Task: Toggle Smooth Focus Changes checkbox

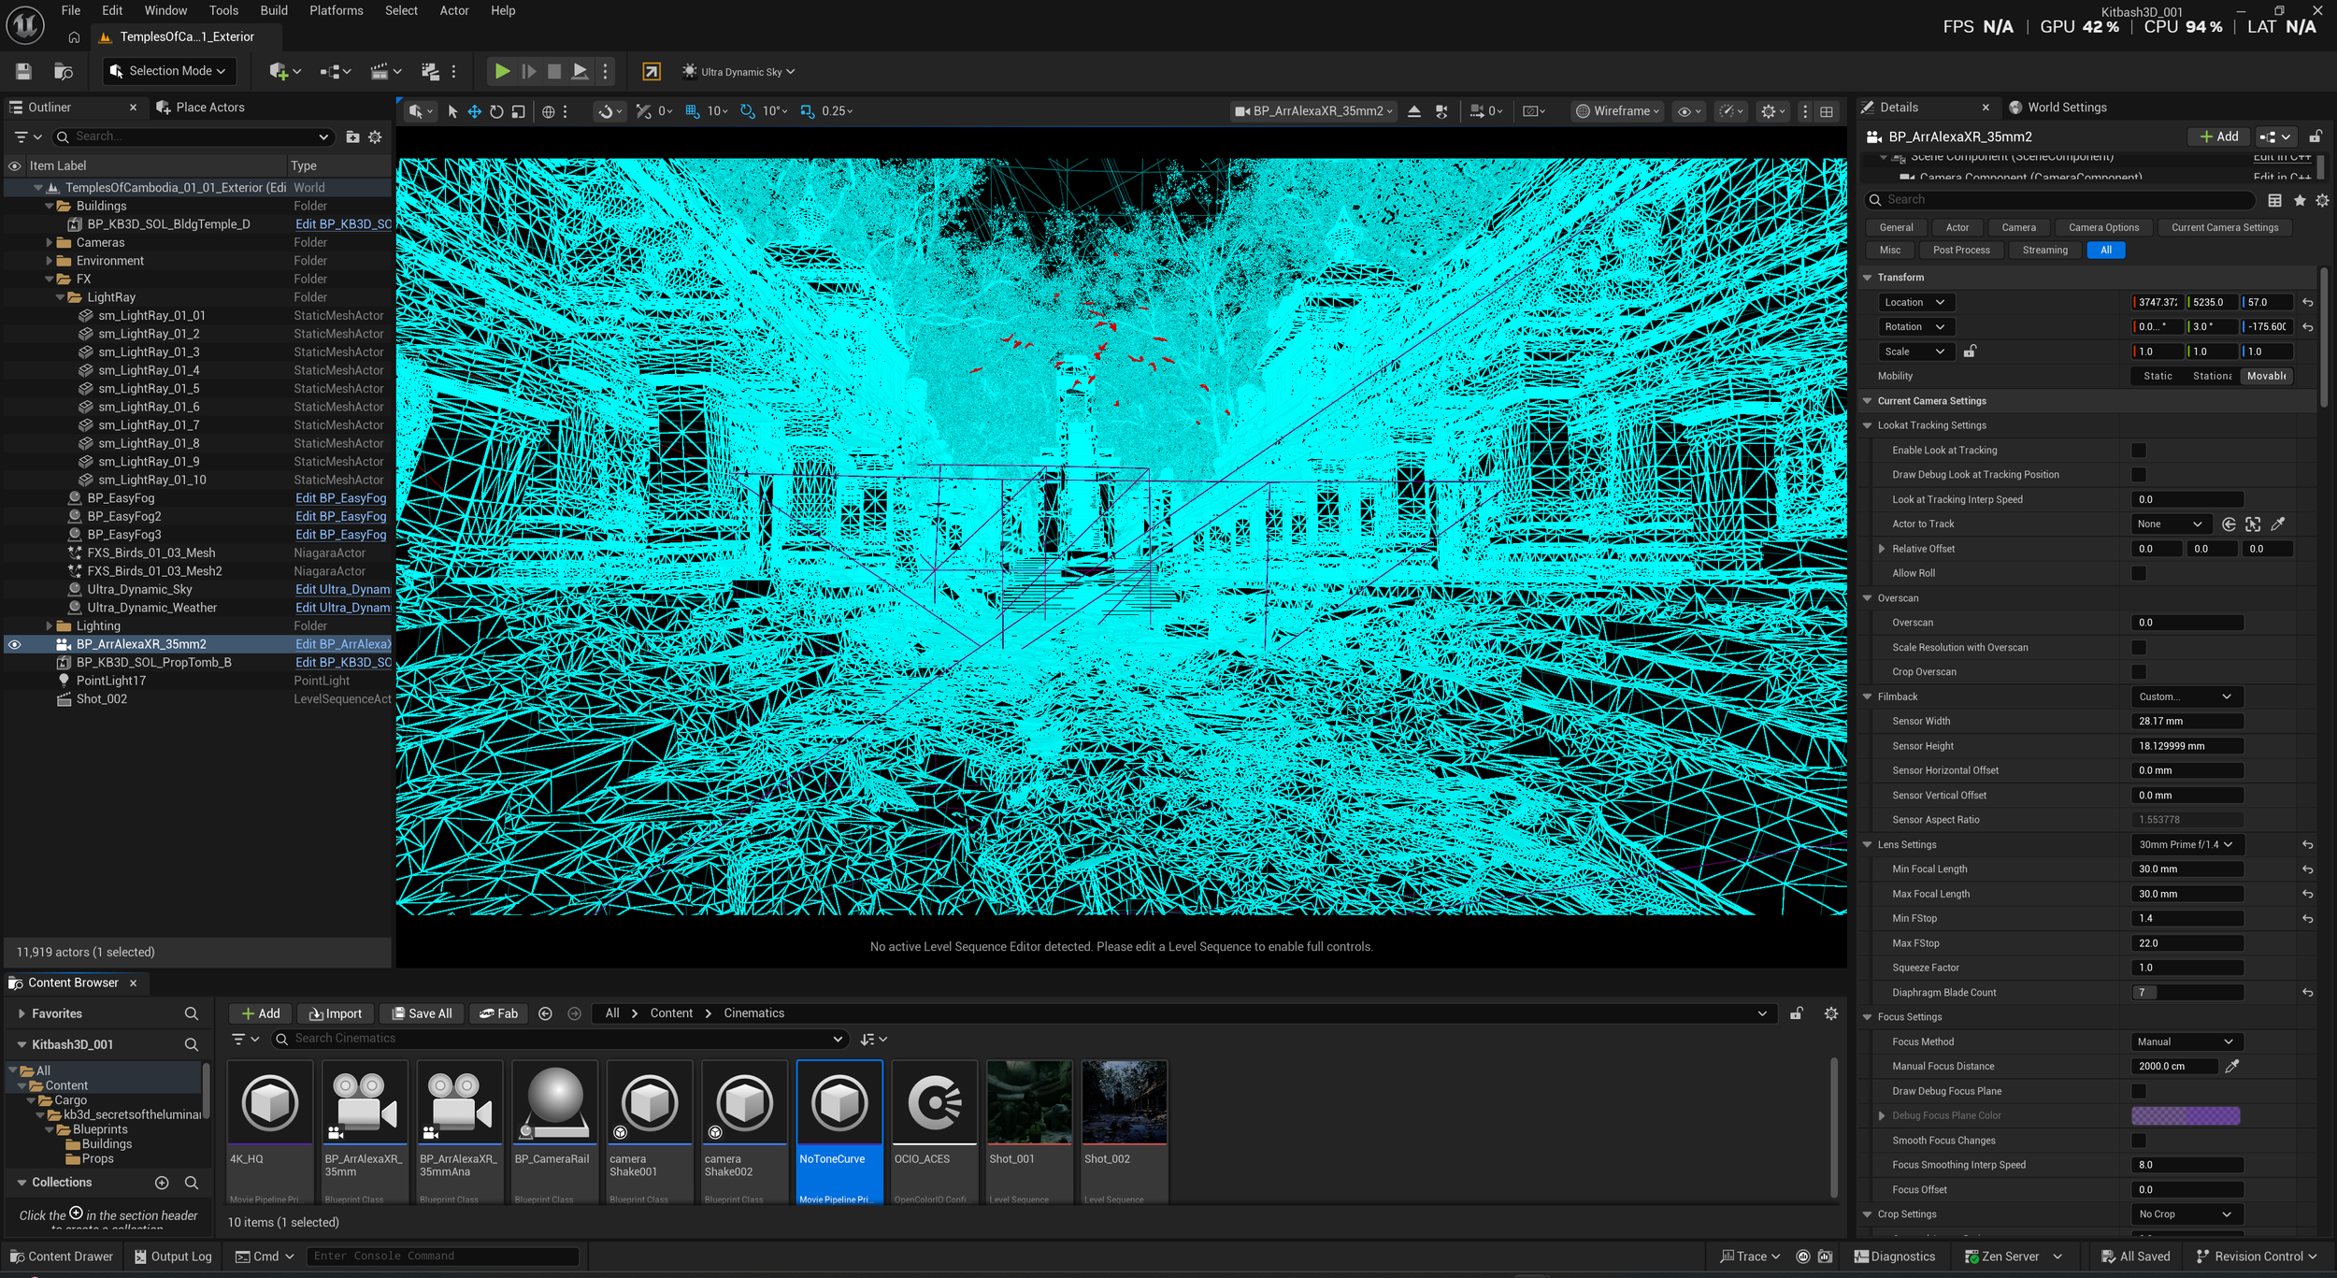Action: (x=2138, y=1141)
